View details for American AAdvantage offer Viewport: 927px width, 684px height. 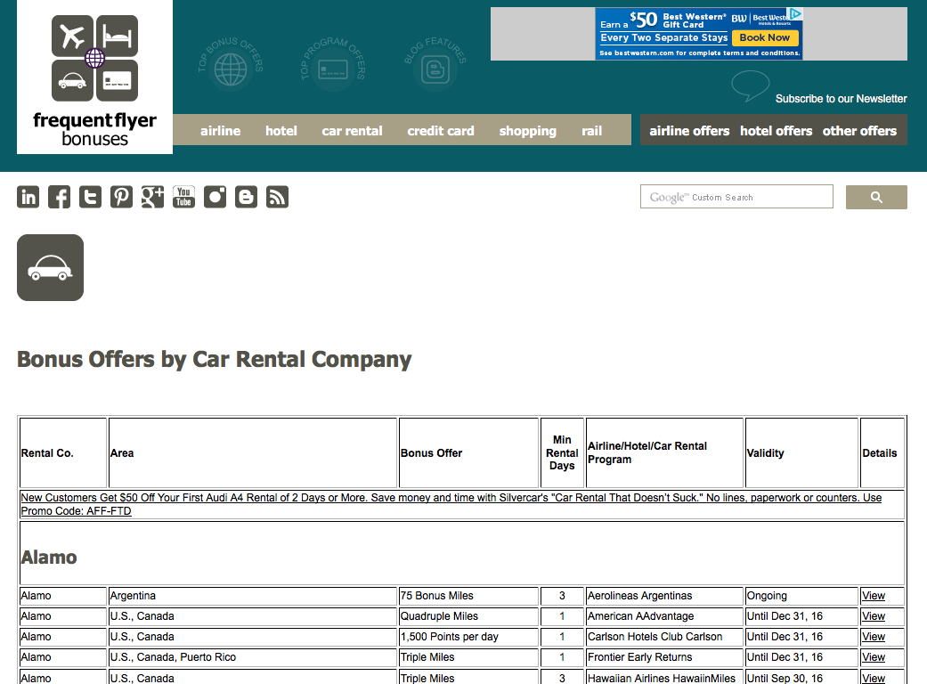(x=874, y=616)
